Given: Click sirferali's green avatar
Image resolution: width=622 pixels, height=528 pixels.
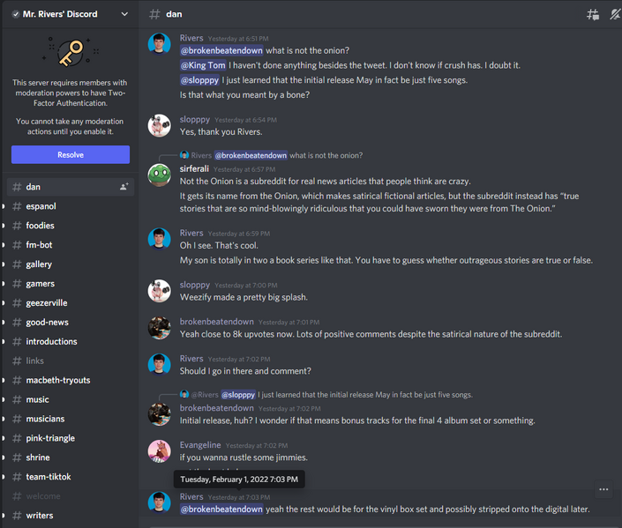Looking at the screenshot, I should coord(160,174).
